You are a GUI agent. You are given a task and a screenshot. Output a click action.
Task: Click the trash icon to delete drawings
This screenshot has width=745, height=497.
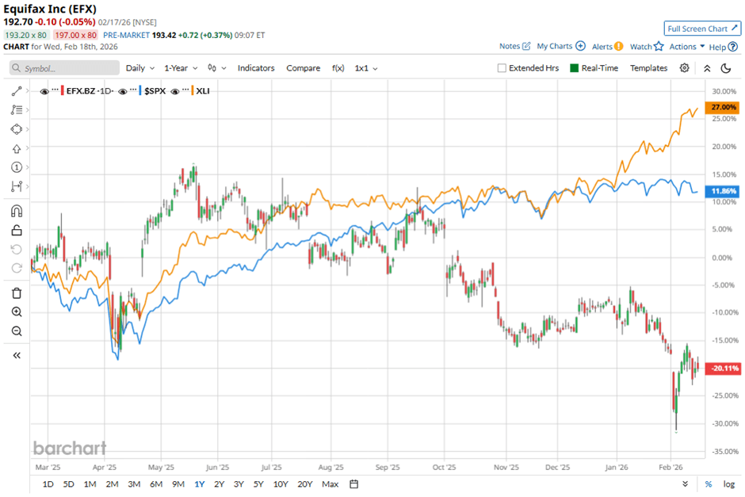pyautogui.click(x=16, y=292)
